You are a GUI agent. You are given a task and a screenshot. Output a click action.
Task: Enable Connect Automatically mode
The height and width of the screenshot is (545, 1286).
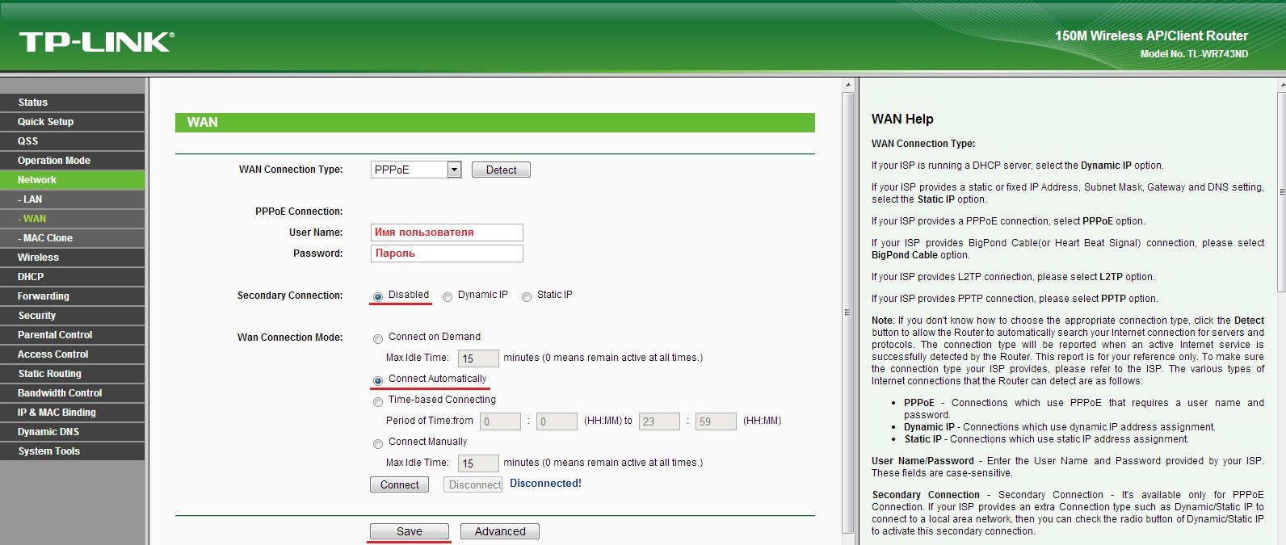[x=378, y=381]
